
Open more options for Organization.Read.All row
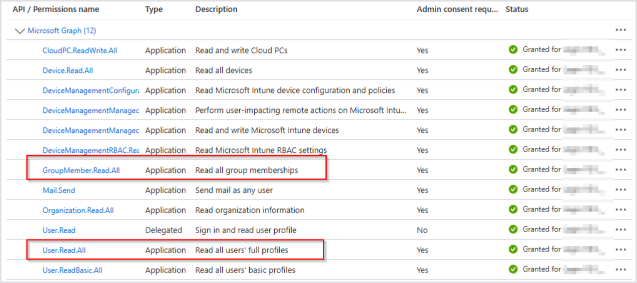(x=621, y=210)
